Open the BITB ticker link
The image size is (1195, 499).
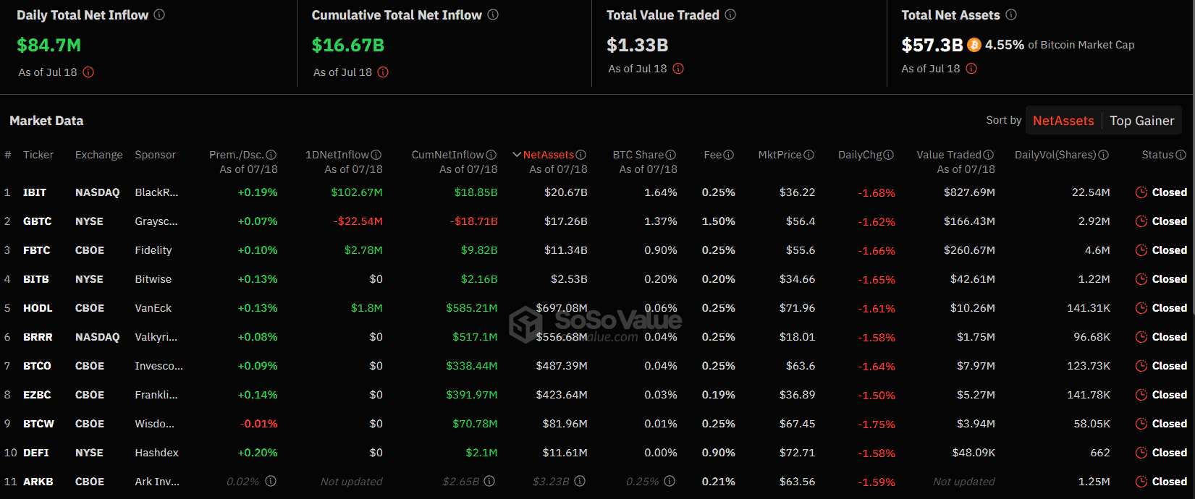tap(36, 279)
